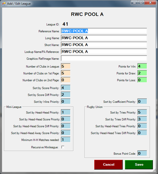The height and width of the screenshot is (174, 158).
Task: Select the Sort by Tries Priority field
Action: tap(142, 112)
